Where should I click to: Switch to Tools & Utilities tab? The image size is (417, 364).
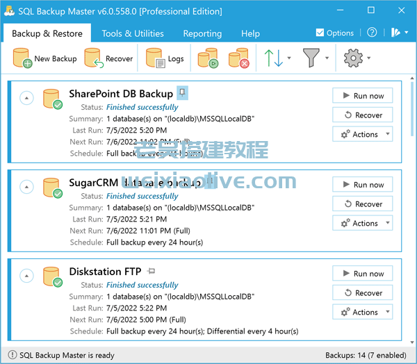133,33
